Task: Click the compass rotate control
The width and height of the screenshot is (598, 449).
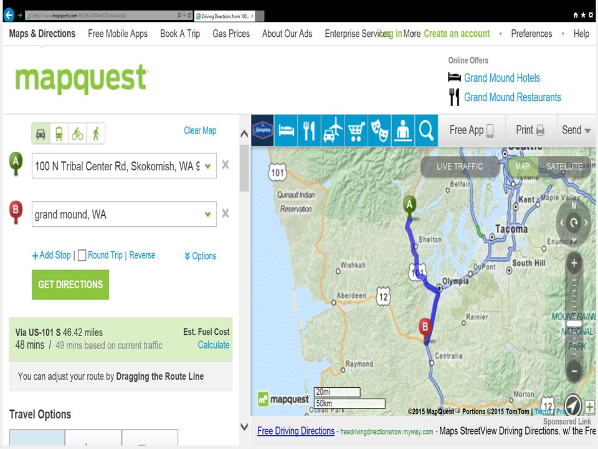Action: [x=574, y=222]
